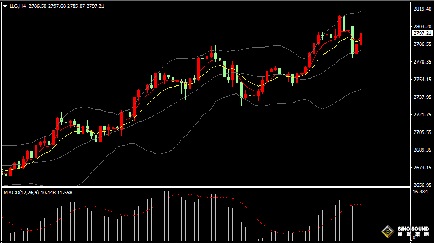Select the MACD(12,26,9) indicator label

click(x=25, y=192)
